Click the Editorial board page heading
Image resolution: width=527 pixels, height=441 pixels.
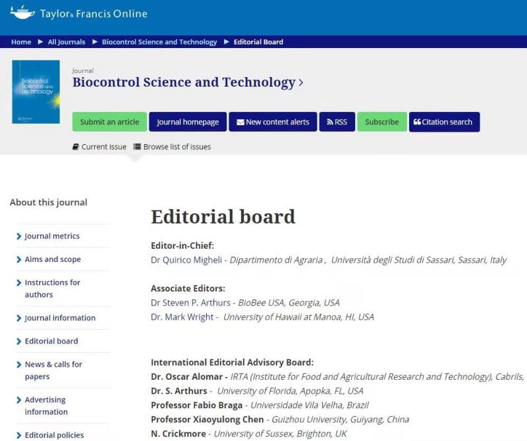pos(223,217)
